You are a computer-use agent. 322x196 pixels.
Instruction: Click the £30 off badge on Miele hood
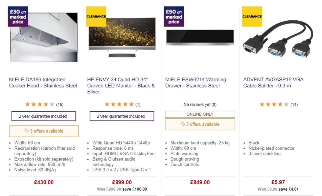tap(18, 16)
